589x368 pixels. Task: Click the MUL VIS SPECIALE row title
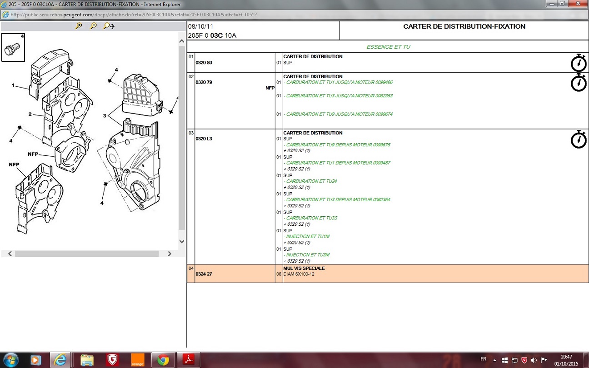pos(304,269)
